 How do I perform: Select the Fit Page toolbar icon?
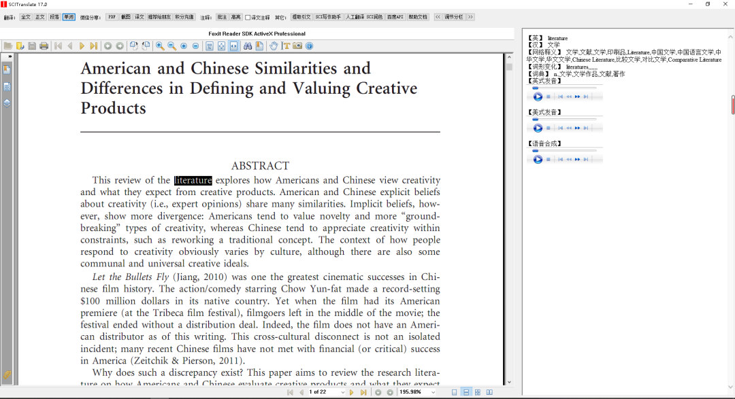(221, 46)
